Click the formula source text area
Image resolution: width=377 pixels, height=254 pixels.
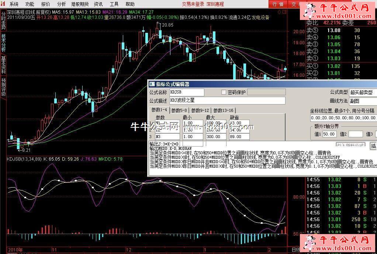click(263, 158)
